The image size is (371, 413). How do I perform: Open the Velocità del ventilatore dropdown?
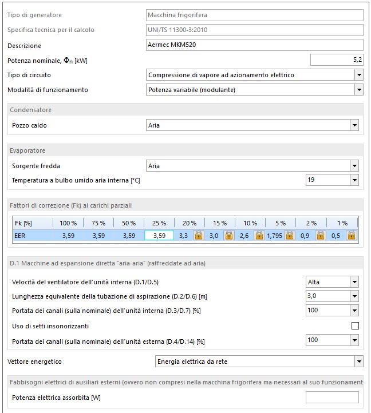354,282
